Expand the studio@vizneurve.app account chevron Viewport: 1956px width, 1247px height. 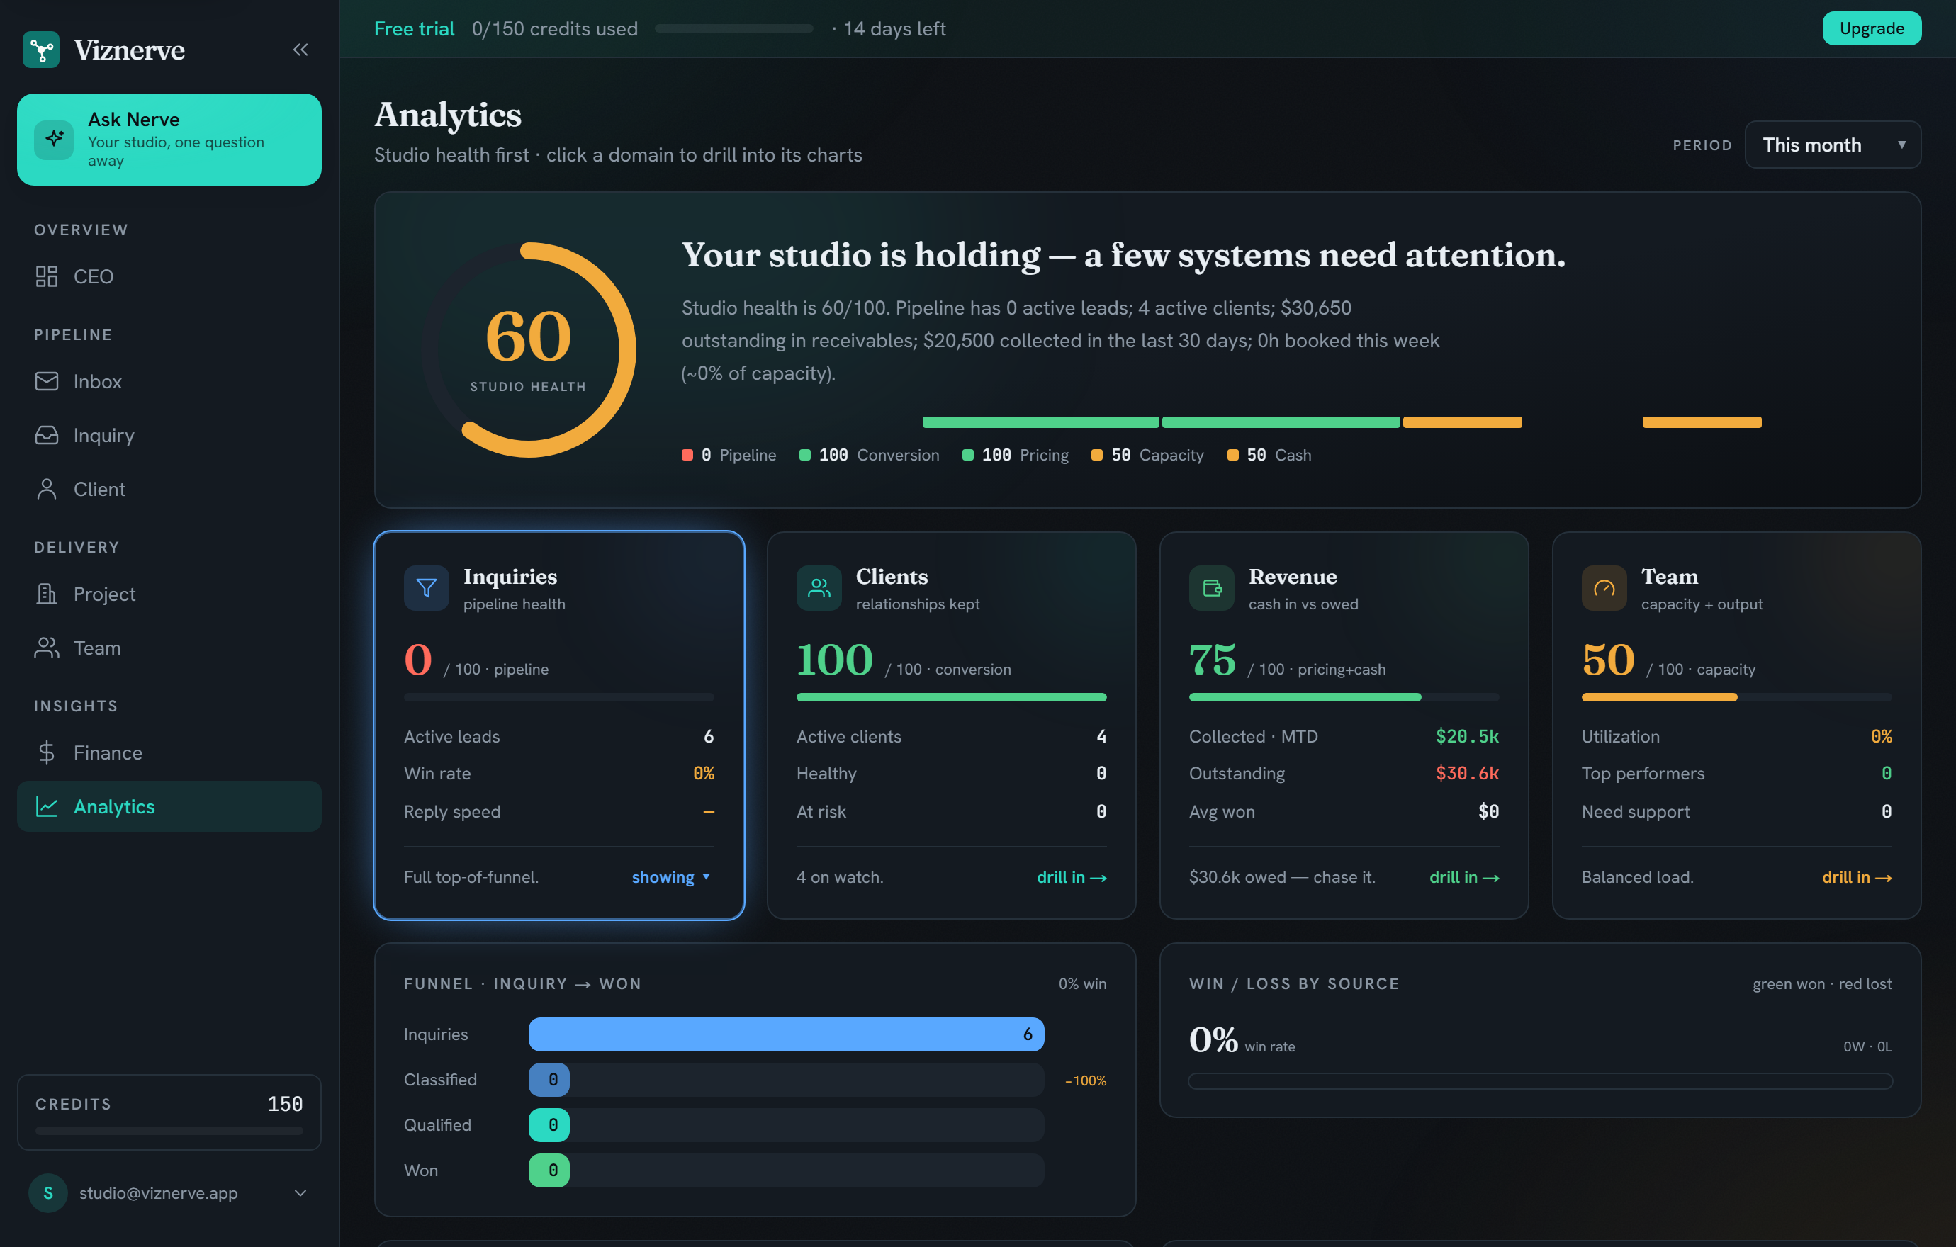click(300, 1192)
